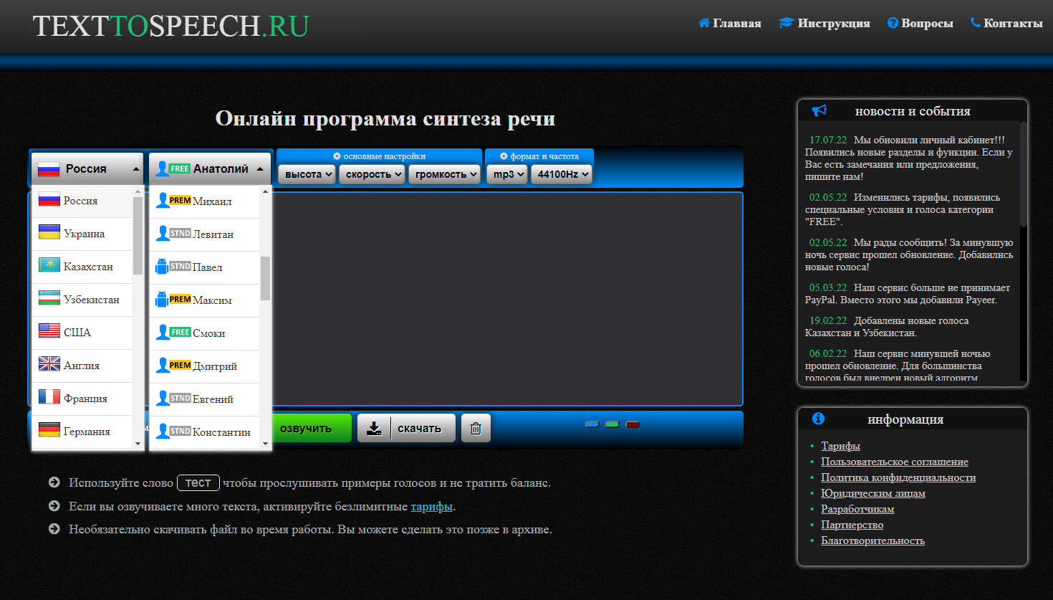Select the Uzbekistan flag entry
Screen dimensions: 1053x600
[x=49, y=299]
